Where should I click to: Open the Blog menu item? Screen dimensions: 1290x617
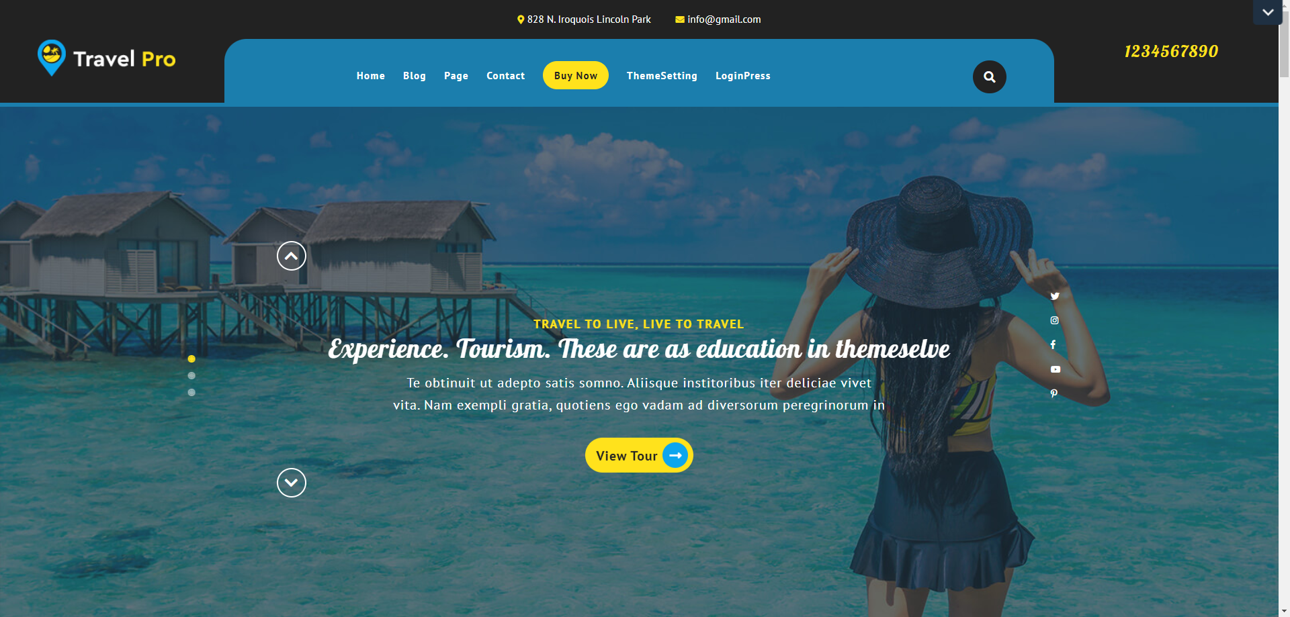coord(415,76)
